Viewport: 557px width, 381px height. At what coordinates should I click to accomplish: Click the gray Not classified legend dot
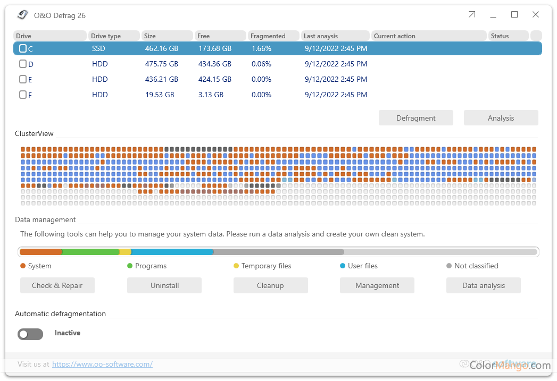click(448, 266)
